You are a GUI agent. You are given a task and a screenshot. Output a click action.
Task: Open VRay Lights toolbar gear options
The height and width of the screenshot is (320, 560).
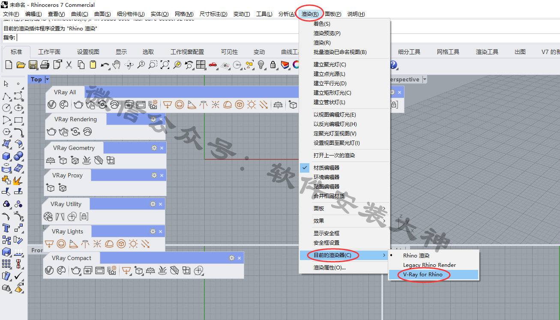(x=153, y=231)
